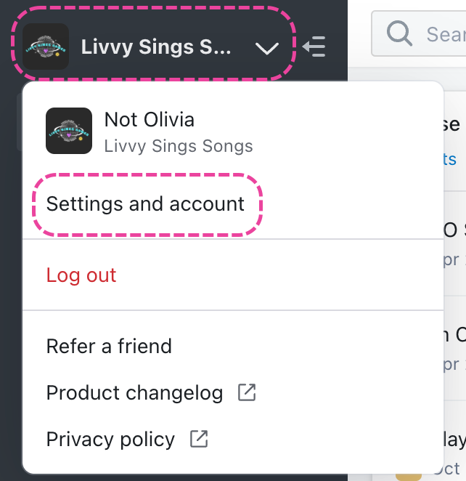
Task: Collapse the sidebar using the arrow-lines icon
Action: coord(314,47)
